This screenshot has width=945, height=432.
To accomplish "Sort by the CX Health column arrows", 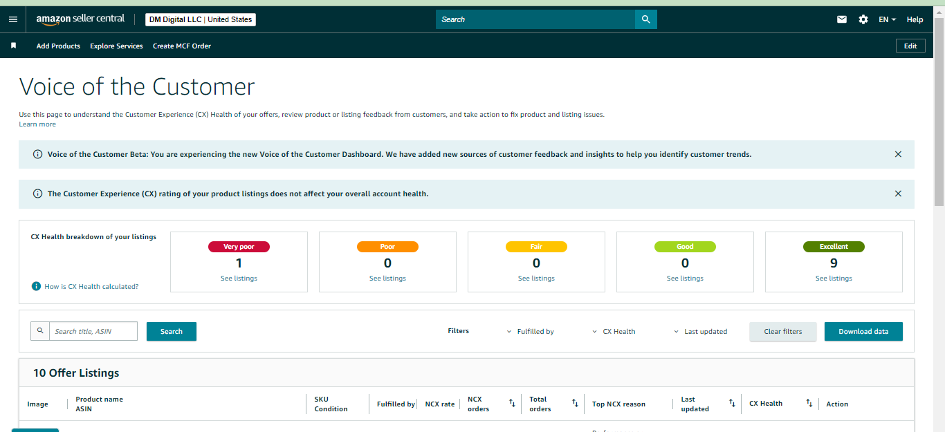I will pos(809,403).
